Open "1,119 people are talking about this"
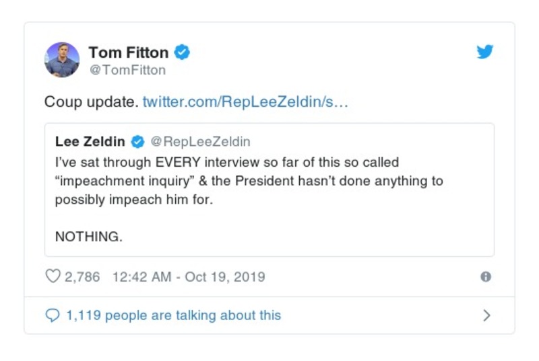539x361 pixels. [x=173, y=315]
